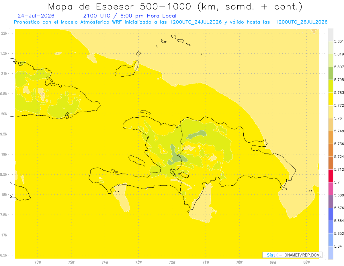
Task: Select the date label '24-Jul-2026'
Action: 36,16
